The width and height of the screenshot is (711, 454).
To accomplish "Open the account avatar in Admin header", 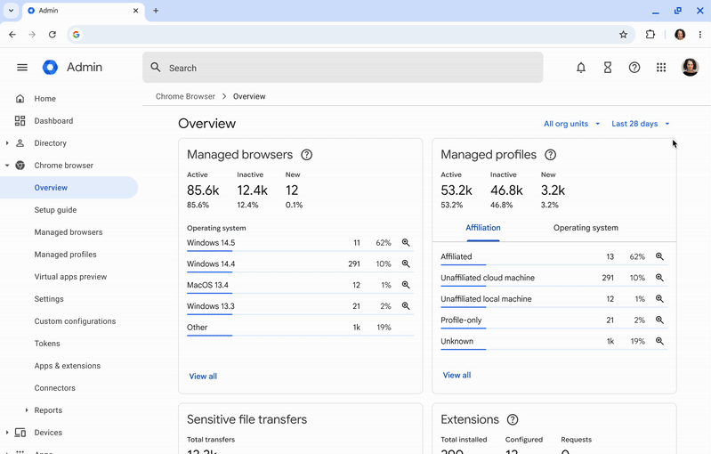I will tap(691, 68).
